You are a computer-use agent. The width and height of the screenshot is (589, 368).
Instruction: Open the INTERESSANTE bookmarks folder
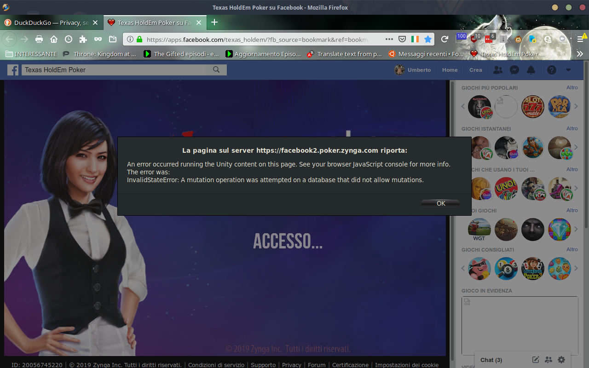31,54
